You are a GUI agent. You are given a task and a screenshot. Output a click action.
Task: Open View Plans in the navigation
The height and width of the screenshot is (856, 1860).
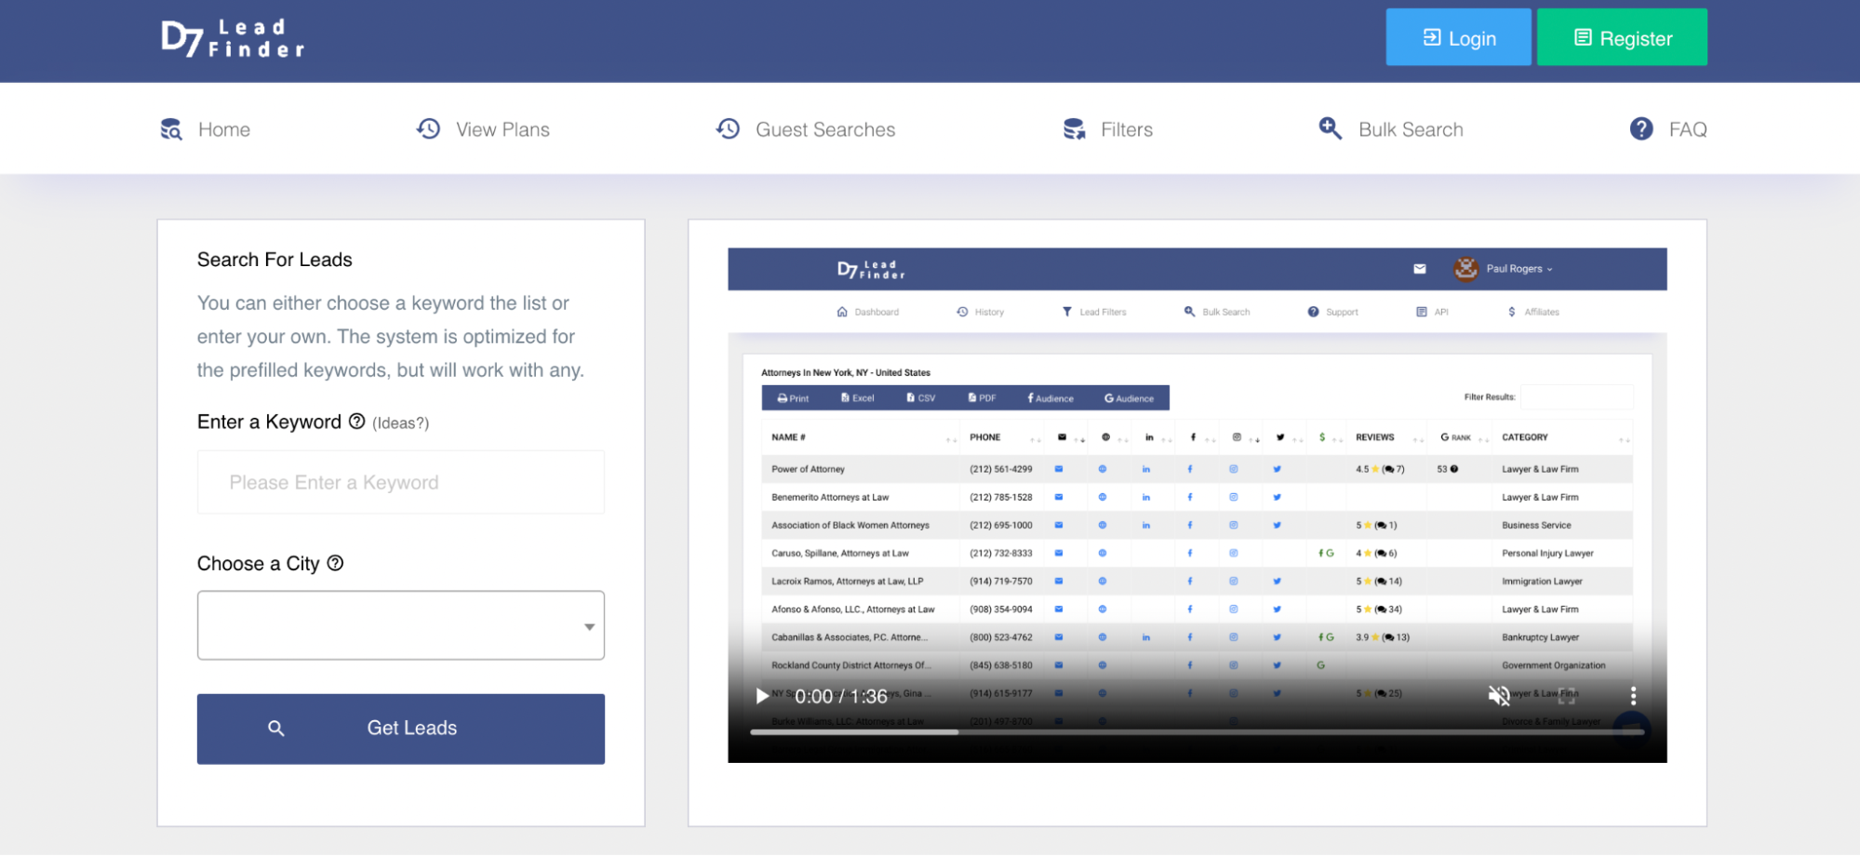(x=483, y=129)
